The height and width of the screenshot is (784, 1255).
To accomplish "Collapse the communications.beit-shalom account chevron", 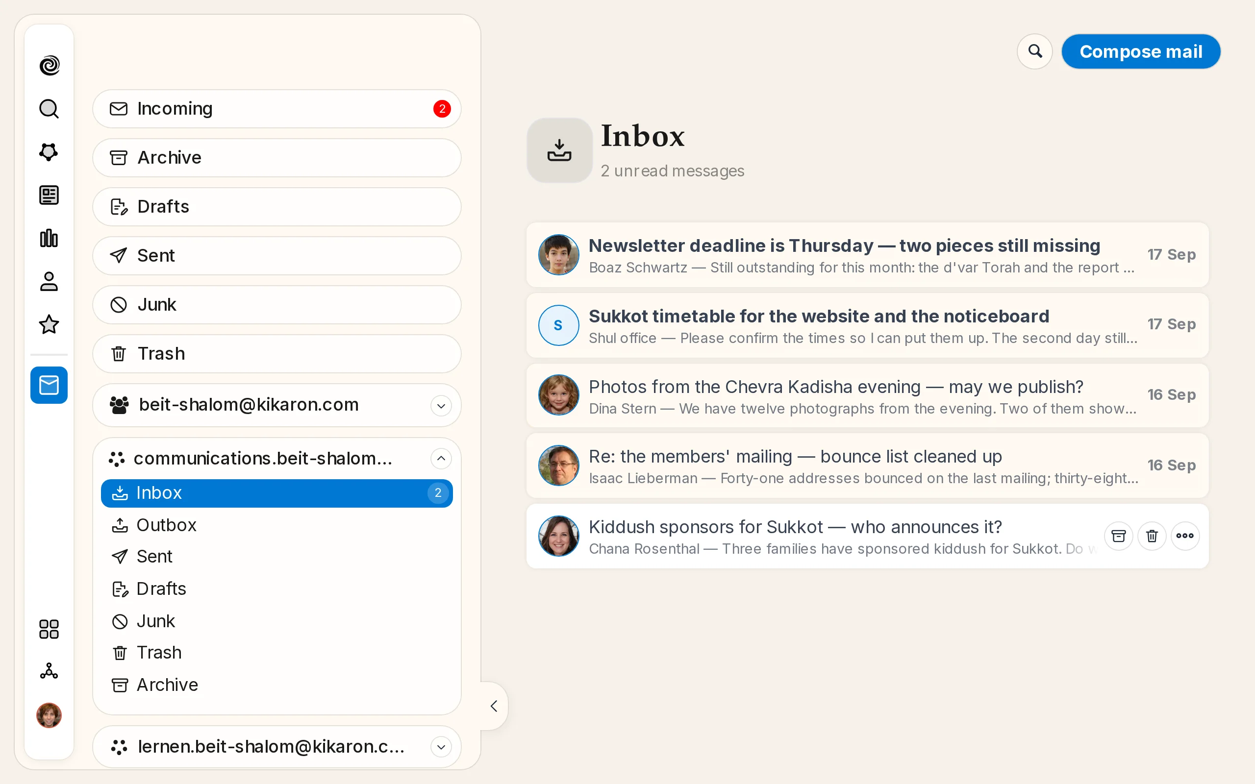I will pyautogui.click(x=441, y=458).
